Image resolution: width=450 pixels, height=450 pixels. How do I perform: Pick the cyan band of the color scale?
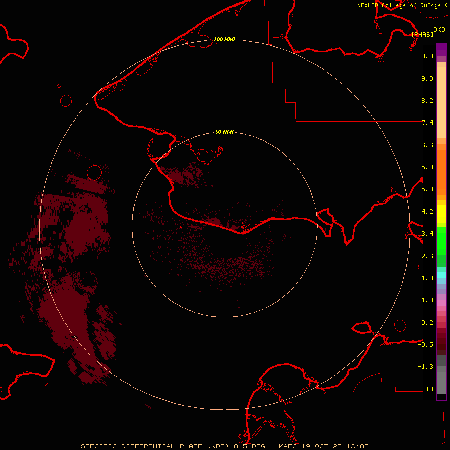pyautogui.click(x=441, y=275)
